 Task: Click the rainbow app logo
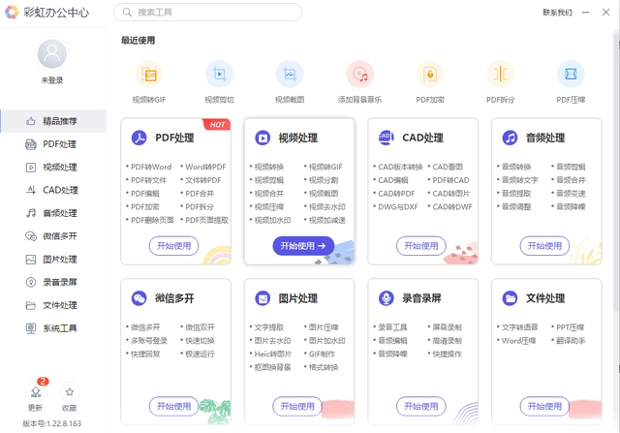[x=12, y=13]
